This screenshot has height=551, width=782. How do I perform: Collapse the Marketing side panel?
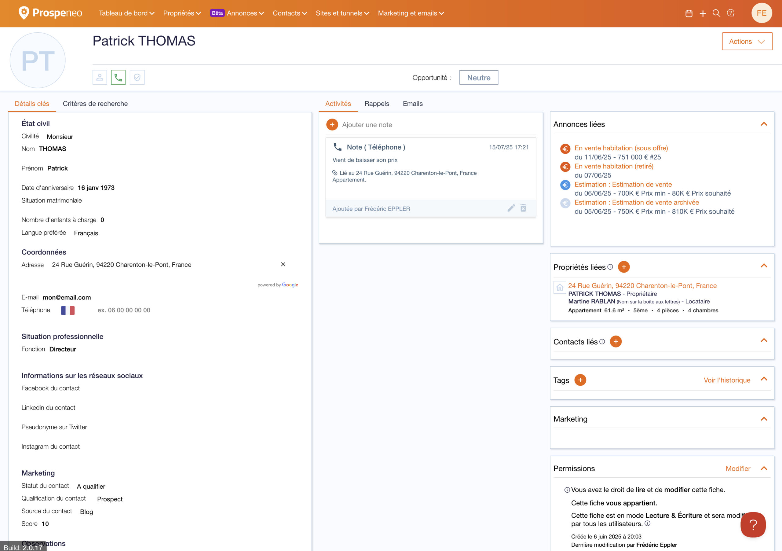[x=764, y=419]
